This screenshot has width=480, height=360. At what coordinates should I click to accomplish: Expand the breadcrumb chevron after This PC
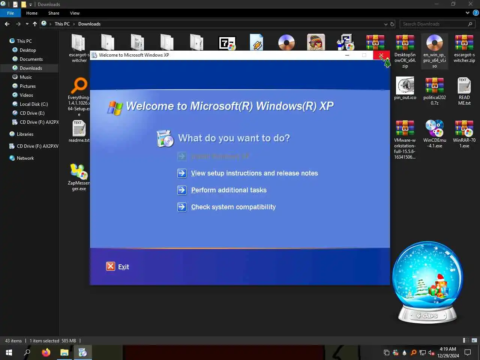point(74,24)
